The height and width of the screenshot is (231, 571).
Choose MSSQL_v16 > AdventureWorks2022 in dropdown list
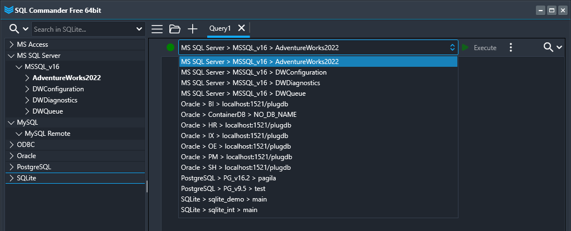(x=318, y=61)
